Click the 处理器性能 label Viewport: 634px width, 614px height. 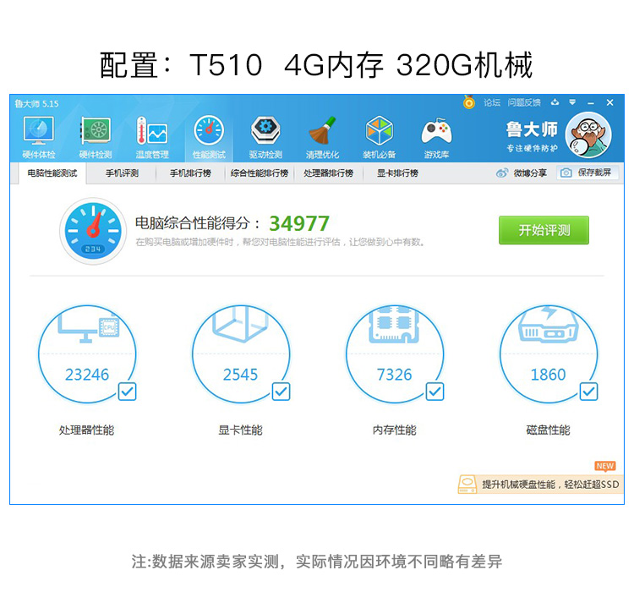(86, 430)
